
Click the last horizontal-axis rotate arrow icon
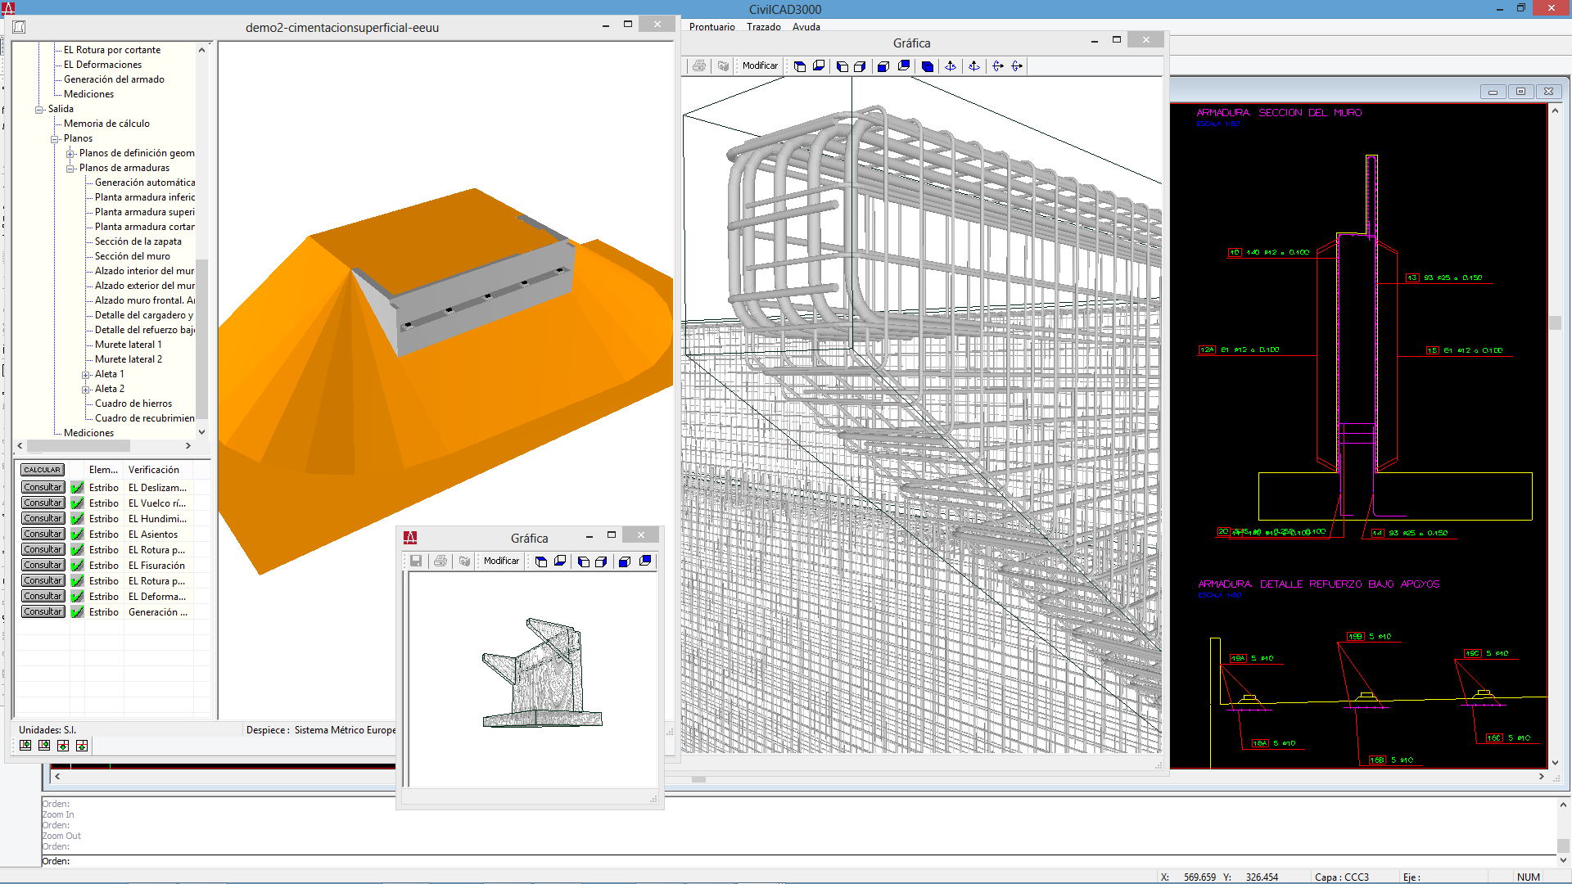tap(1017, 66)
